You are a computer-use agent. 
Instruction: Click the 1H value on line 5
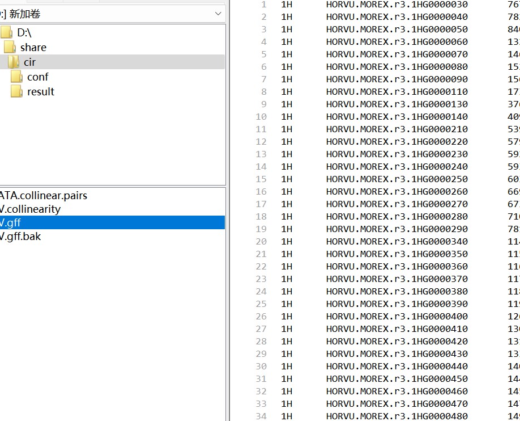click(x=287, y=54)
